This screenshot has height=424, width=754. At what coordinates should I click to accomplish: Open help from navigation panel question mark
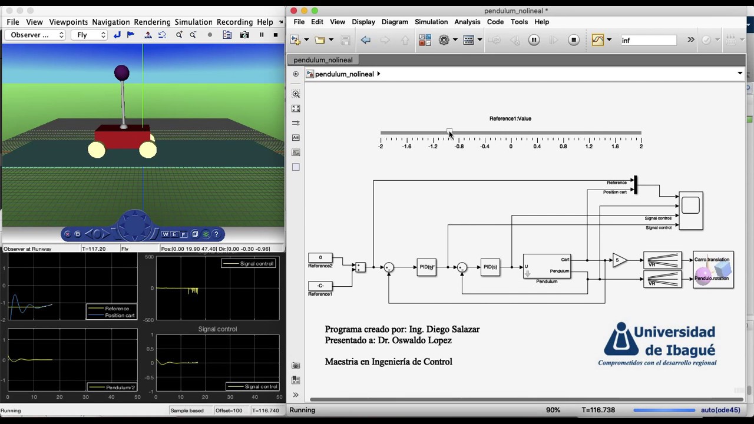[216, 234]
